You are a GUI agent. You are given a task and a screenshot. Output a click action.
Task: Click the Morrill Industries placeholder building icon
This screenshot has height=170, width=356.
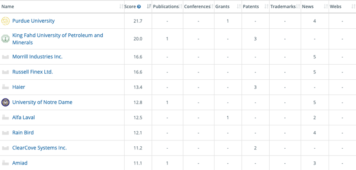pyautogui.click(x=5, y=57)
